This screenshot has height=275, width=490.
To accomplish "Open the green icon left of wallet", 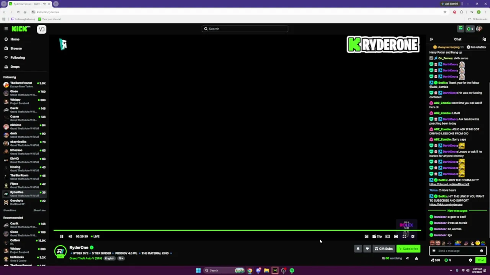I will tap(461, 29).
